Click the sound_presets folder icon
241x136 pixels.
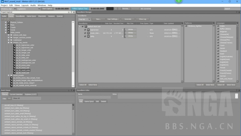pos(11,75)
